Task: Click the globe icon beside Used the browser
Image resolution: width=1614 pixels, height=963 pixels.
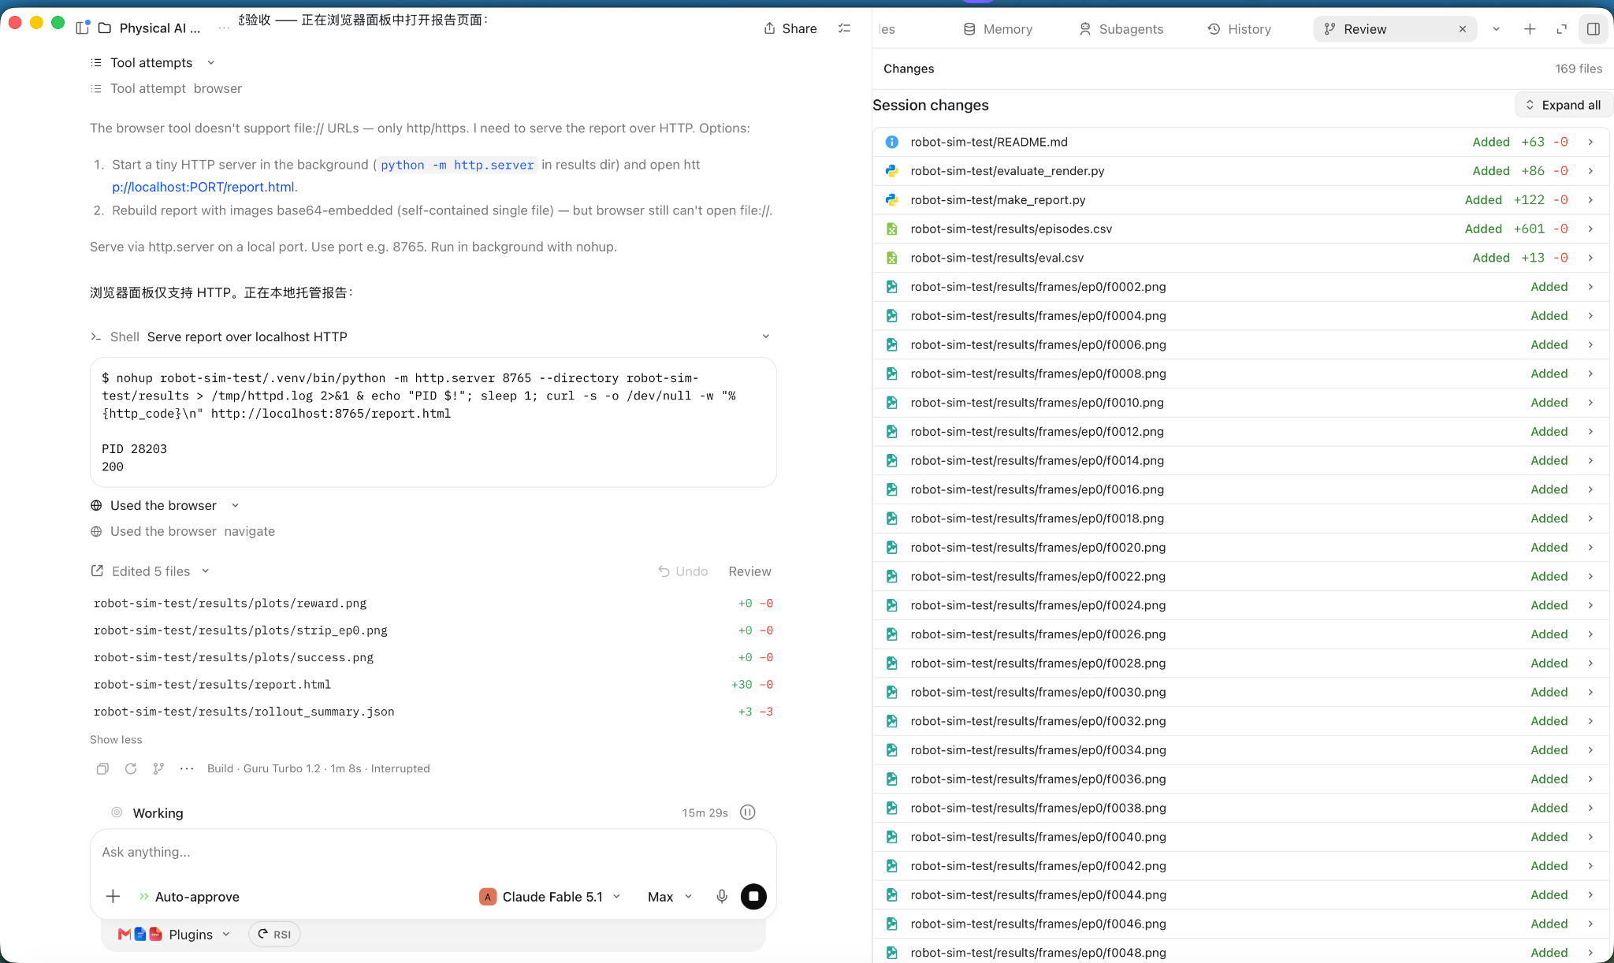Action: click(x=96, y=505)
